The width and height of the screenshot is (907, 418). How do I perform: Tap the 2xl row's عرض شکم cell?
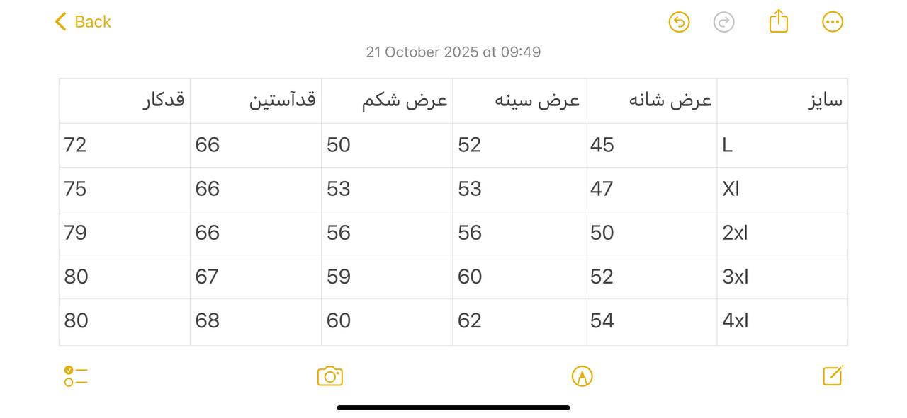386,233
